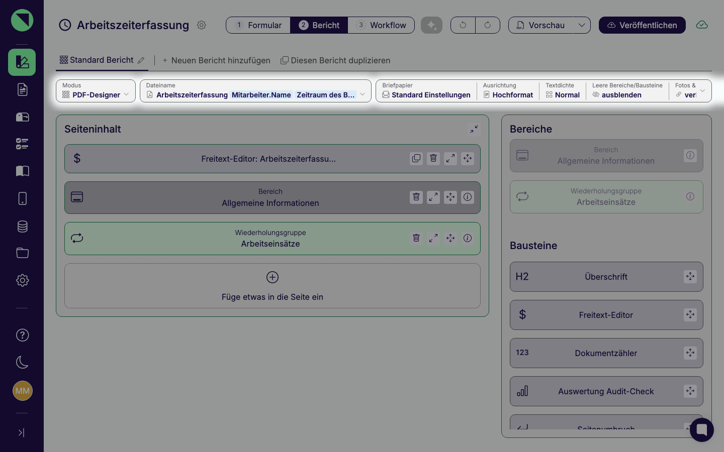This screenshot has width=724, height=452.
Task: Expand the Vorschau dropdown arrow
Action: click(x=582, y=25)
